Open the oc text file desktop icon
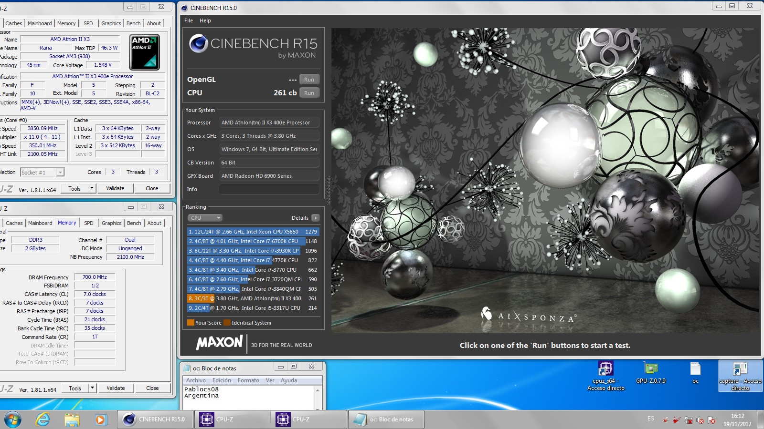This screenshot has height=429, width=764. point(695,373)
